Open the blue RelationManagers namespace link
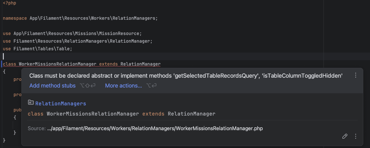The image size is (370, 148). click(60, 103)
